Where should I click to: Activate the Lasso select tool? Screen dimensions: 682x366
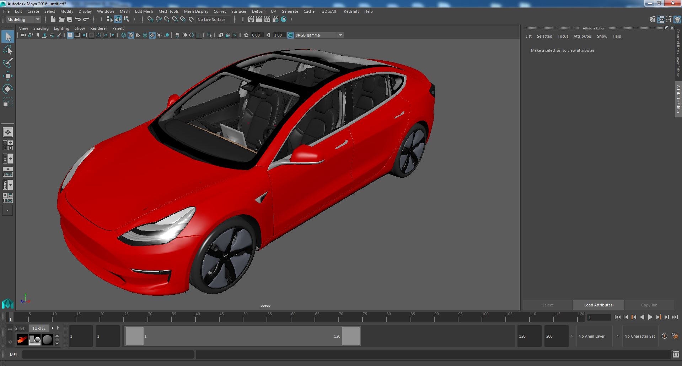8,50
